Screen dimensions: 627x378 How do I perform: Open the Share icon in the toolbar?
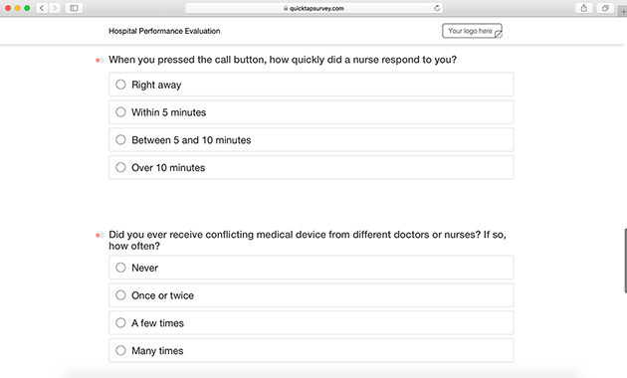pos(584,8)
